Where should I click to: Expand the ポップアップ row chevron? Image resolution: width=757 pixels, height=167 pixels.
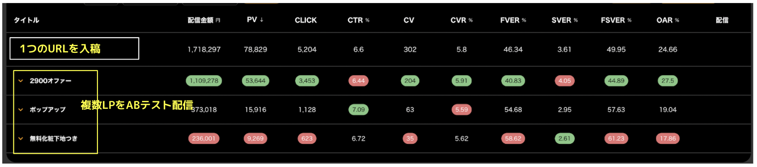click(x=20, y=110)
